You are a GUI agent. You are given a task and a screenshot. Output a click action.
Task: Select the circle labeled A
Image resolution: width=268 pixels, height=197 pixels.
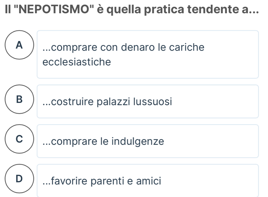click(20, 45)
